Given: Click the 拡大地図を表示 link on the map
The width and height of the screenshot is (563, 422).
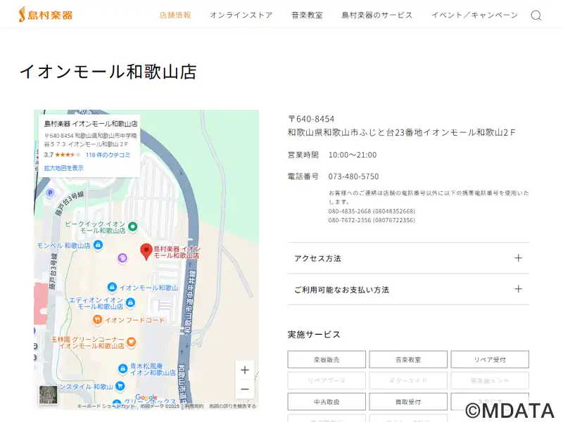Looking at the screenshot, I should [63, 168].
